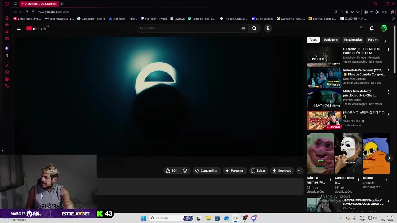The height and width of the screenshot is (223, 397).
Task: Open Inatividade Paranormal video thumbnail
Action: click(324, 78)
